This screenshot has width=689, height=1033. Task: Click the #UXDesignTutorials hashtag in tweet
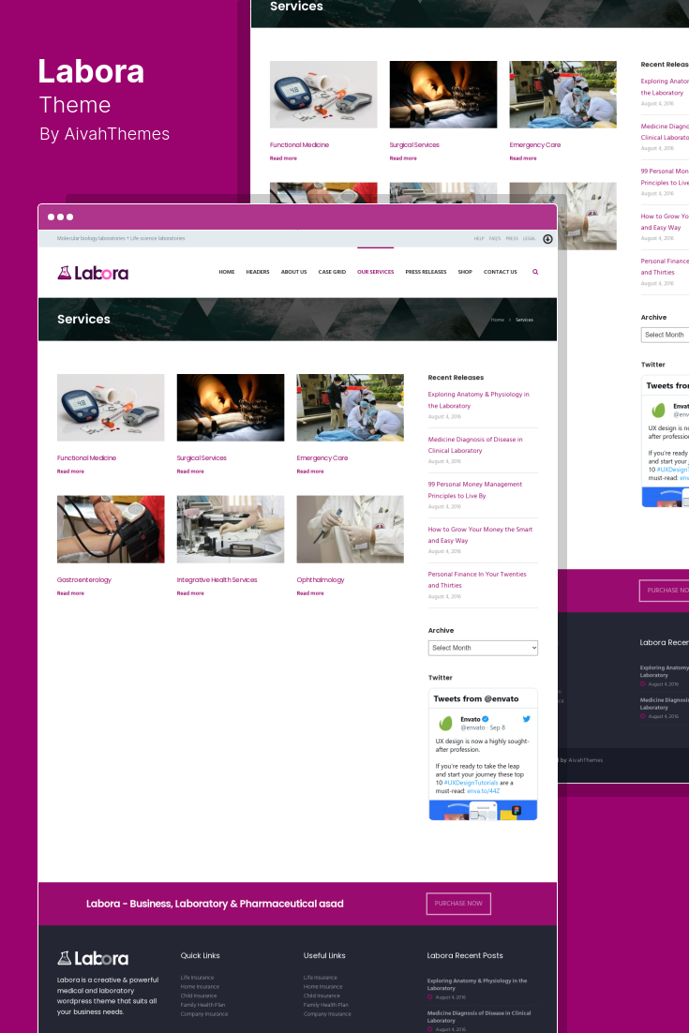471,783
